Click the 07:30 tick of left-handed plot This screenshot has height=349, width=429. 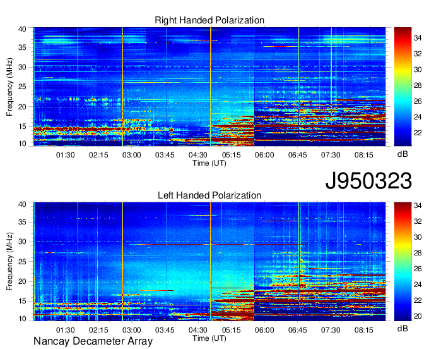click(x=331, y=330)
